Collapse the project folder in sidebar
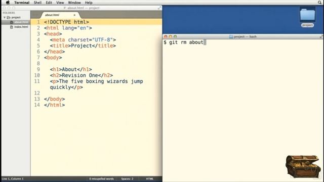 click(5, 18)
